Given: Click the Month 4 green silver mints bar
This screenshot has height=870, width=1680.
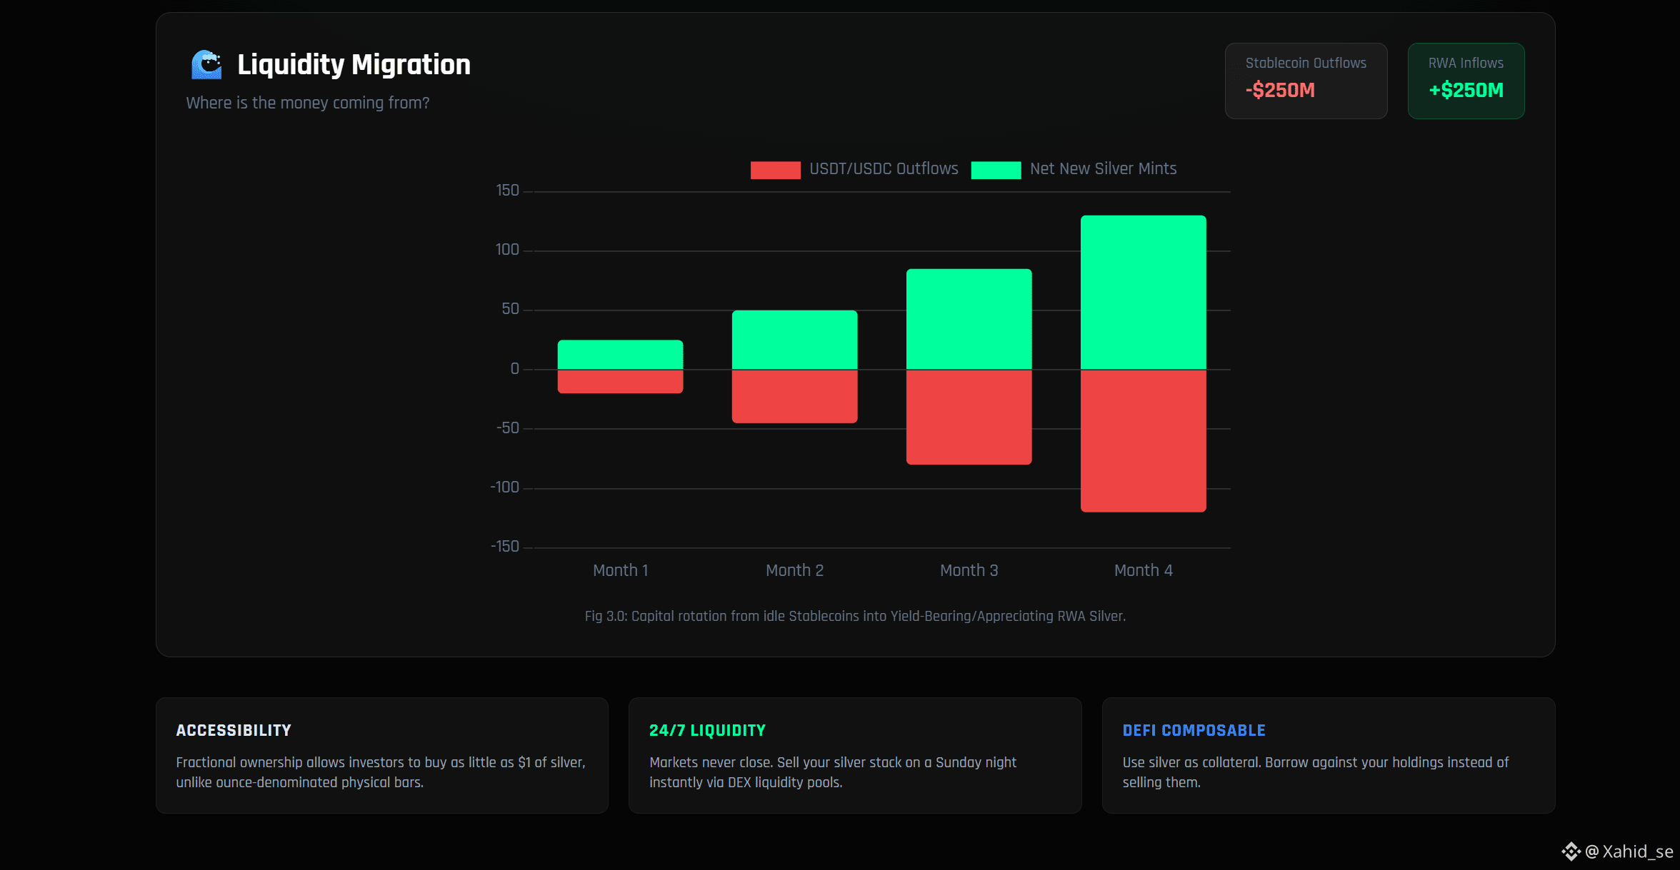Looking at the screenshot, I should click(x=1143, y=292).
